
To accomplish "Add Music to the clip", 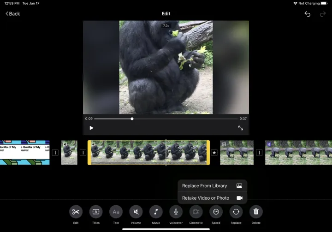I will [156, 212].
